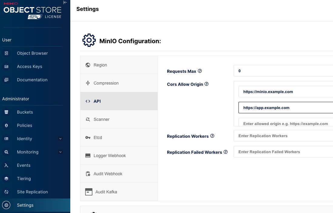
Task: Click help icon next to Replication Failed Workers
Action: 225,152
